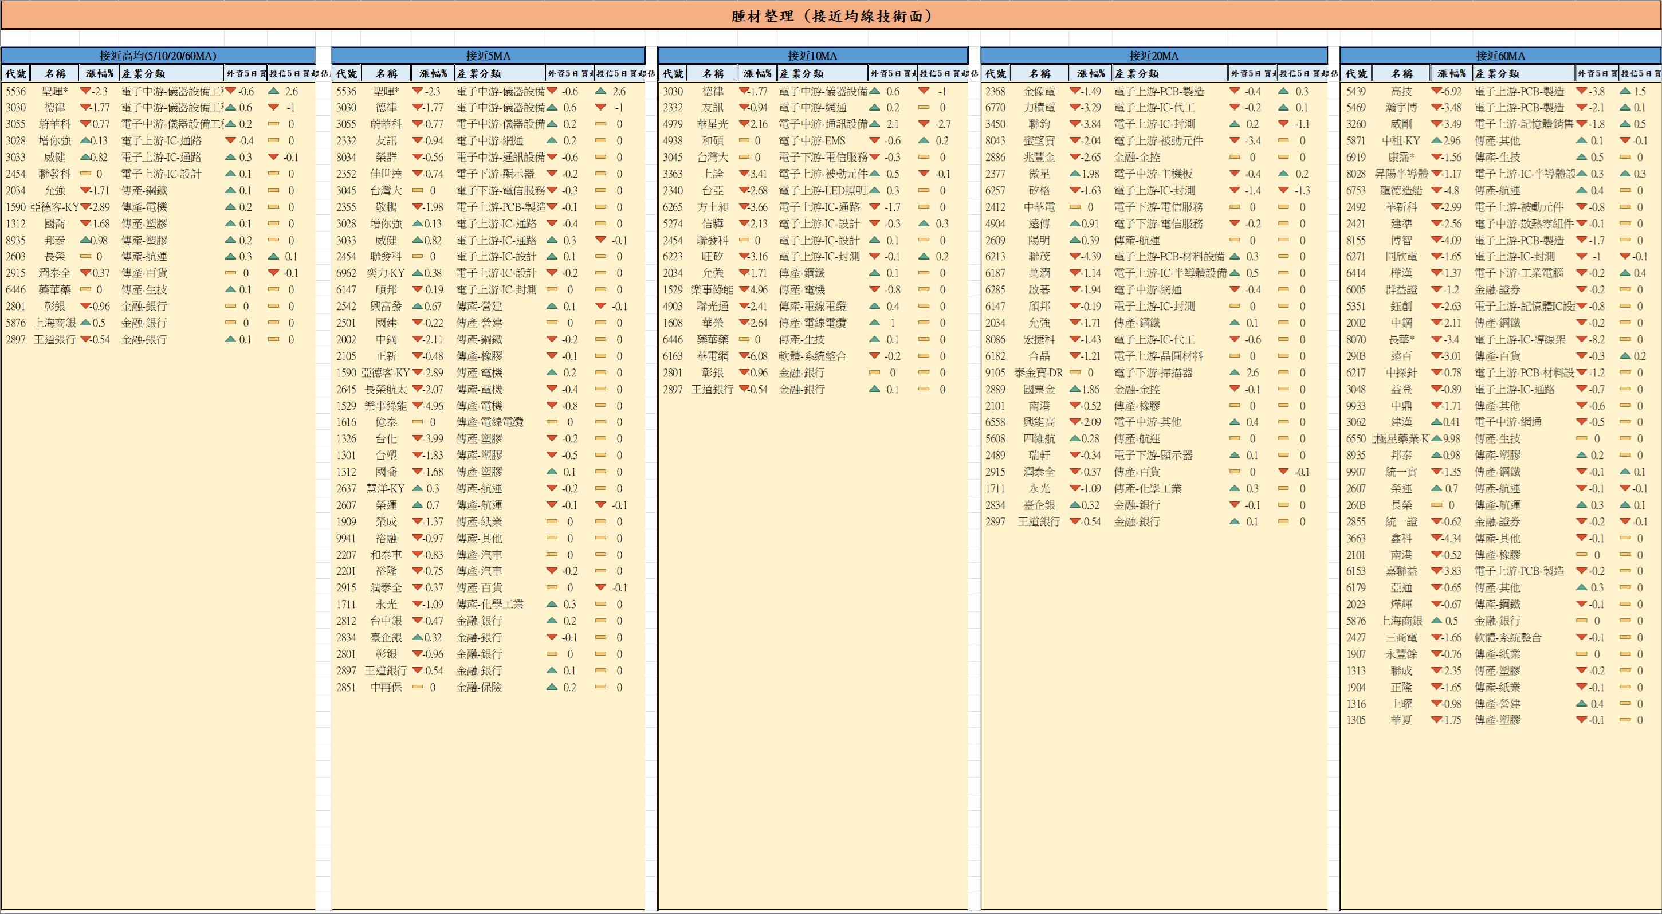Click the down arrow by 華電網 -6.08
1662x914 pixels.
point(744,356)
